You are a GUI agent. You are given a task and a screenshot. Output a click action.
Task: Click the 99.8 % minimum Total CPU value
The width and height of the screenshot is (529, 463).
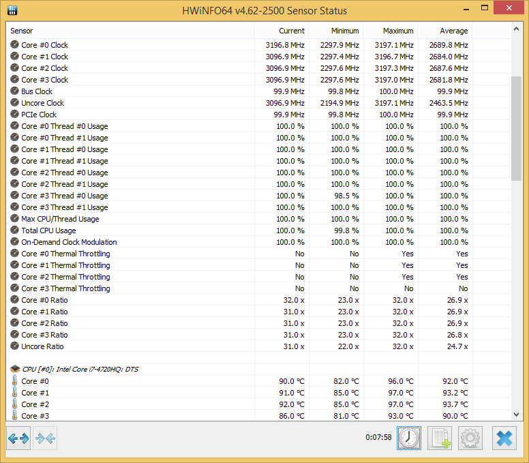tap(346, 230)
